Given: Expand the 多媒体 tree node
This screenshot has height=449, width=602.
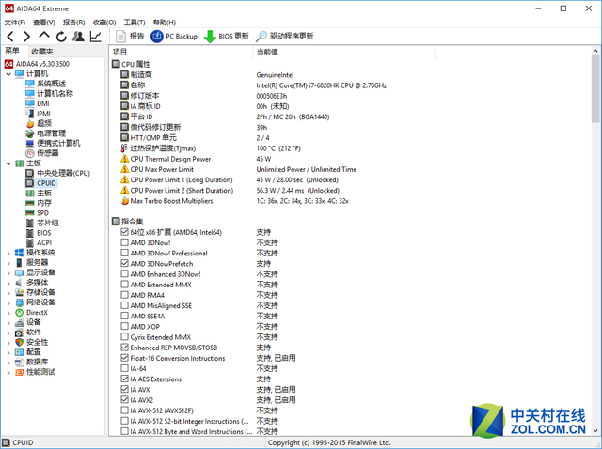Looking at the screenshot, I should click(8, 283).
